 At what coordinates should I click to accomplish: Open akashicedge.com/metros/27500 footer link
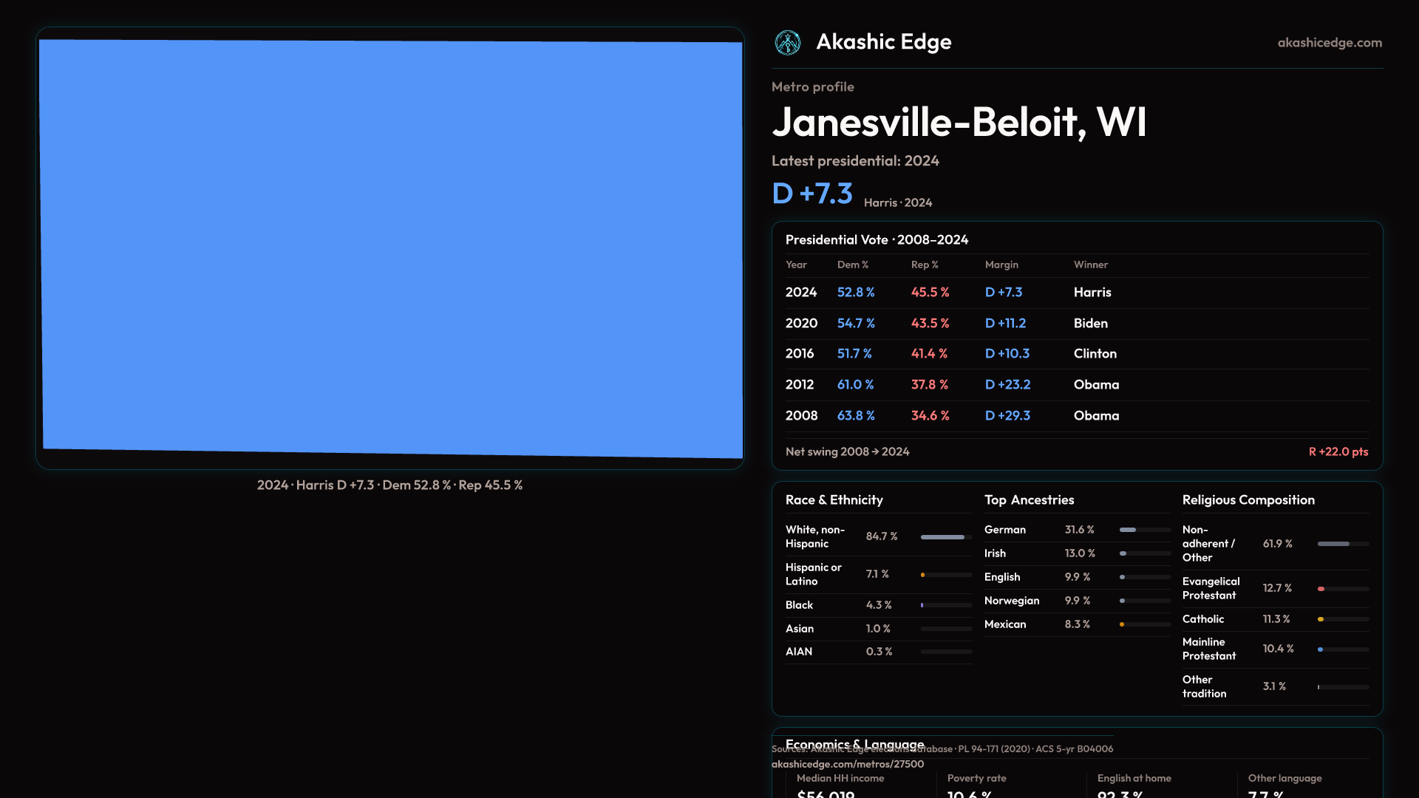tap(847, 764)
